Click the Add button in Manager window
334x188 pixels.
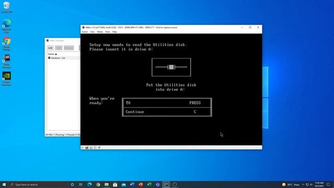(50, 48)
